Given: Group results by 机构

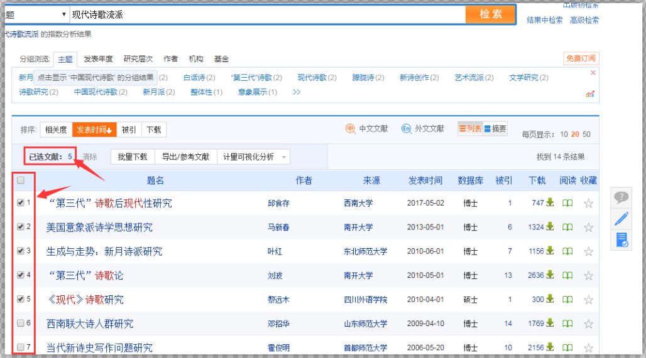Looking at the screenshot, I should tap(195, 59).
